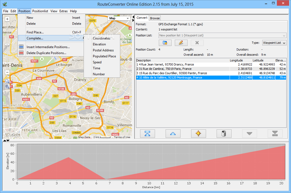Click the Description column header
The height and width of the screenshot is (193, 291).
click(x=183, y=60)
